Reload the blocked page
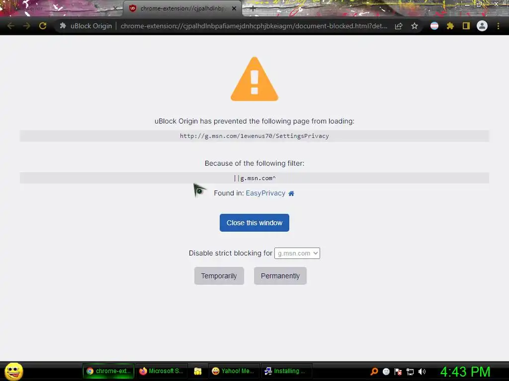The width and height of the screenshot is (509, 381). (x=43, y=26)
